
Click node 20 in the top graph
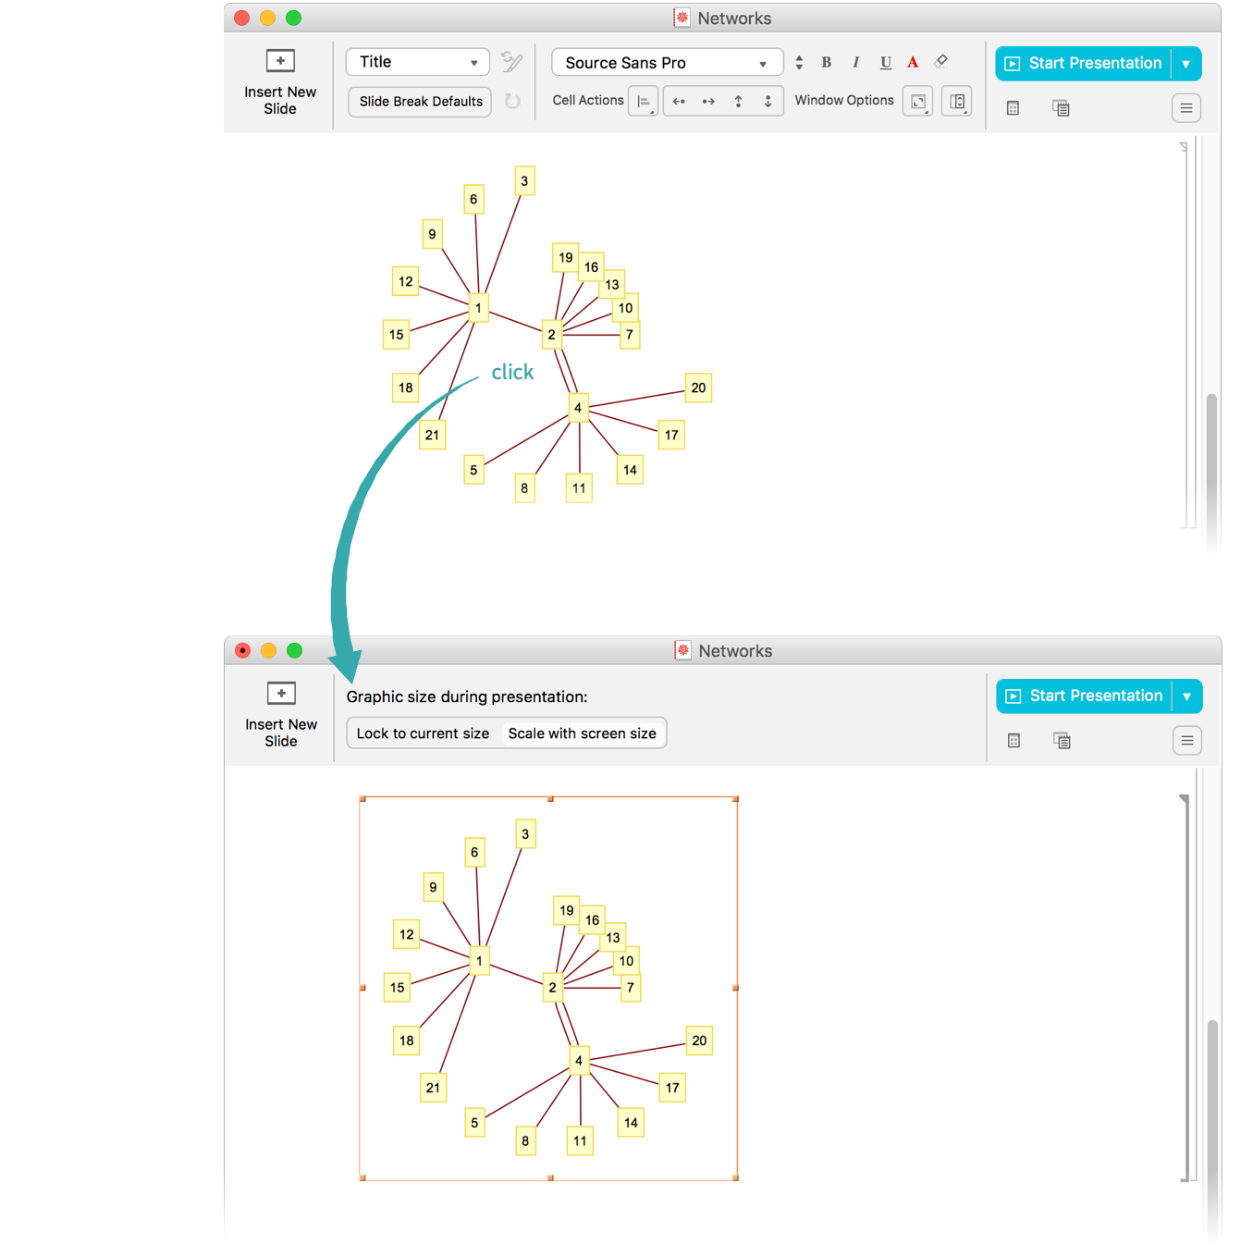(699, 388)
